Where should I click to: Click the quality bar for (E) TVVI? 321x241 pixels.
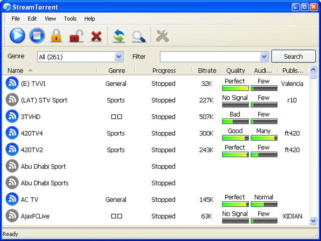coord(235,88)
